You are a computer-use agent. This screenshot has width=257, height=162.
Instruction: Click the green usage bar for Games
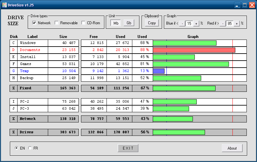click(191, 64)
